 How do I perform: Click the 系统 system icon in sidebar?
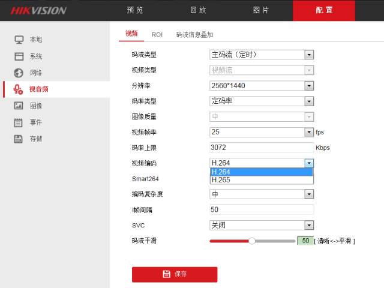coord(19,56)
